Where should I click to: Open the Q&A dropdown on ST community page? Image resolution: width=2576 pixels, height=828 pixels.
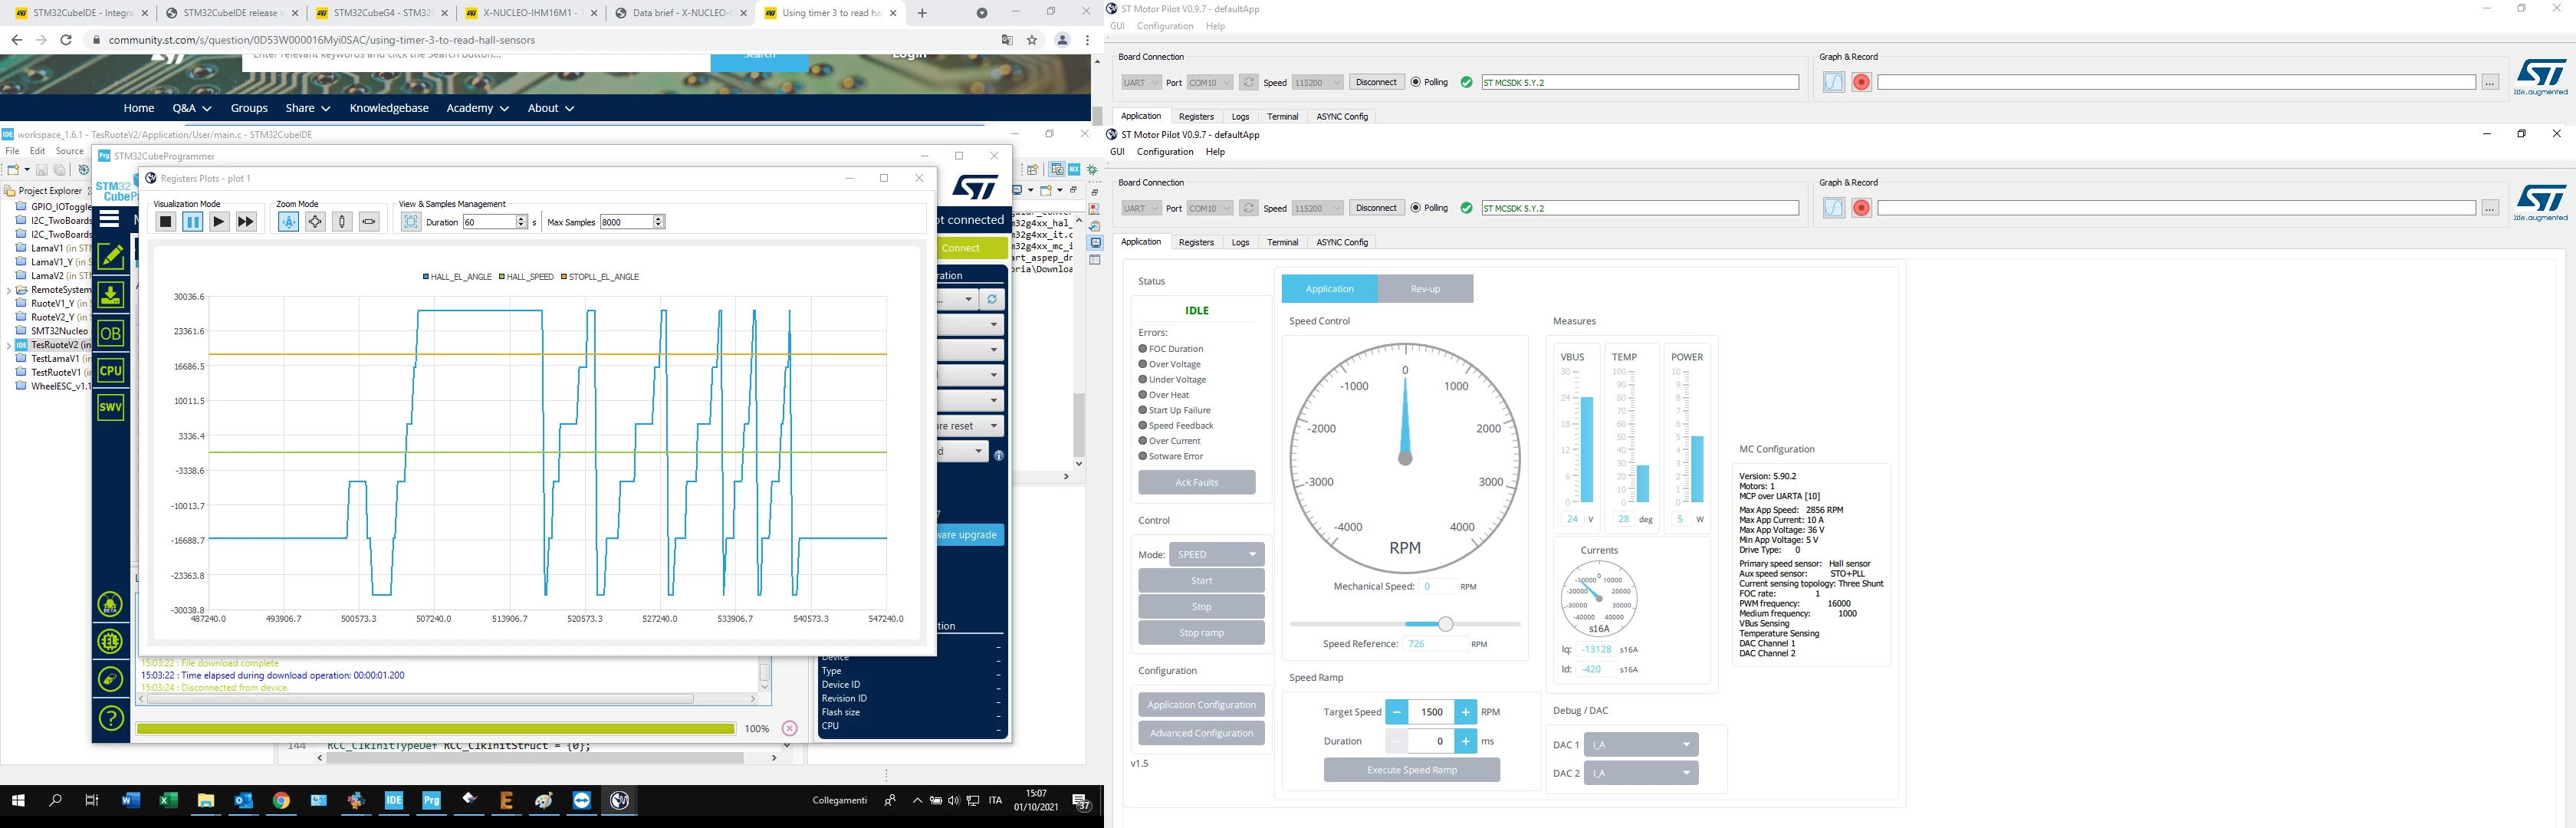[x=192, y=108]
